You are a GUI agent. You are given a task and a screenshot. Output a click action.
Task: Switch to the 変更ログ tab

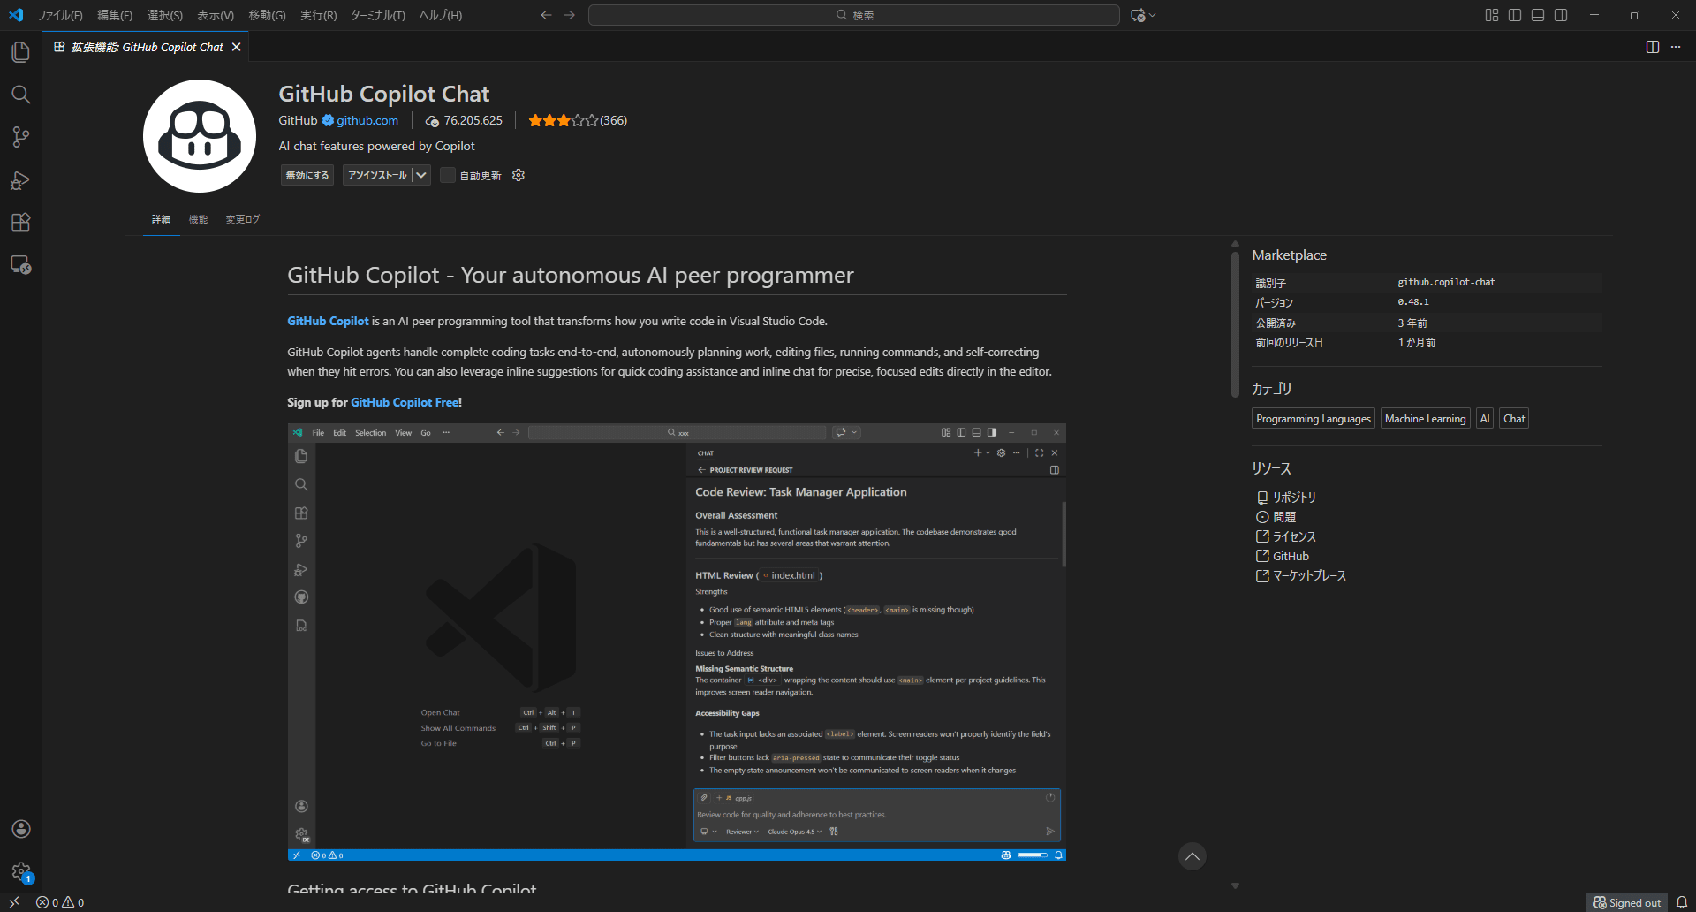242,219
